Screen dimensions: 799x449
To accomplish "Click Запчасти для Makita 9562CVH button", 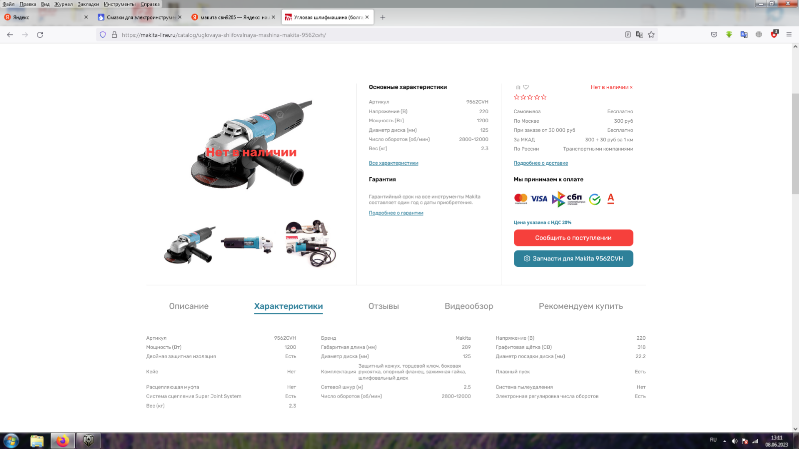I will [573, 258].
